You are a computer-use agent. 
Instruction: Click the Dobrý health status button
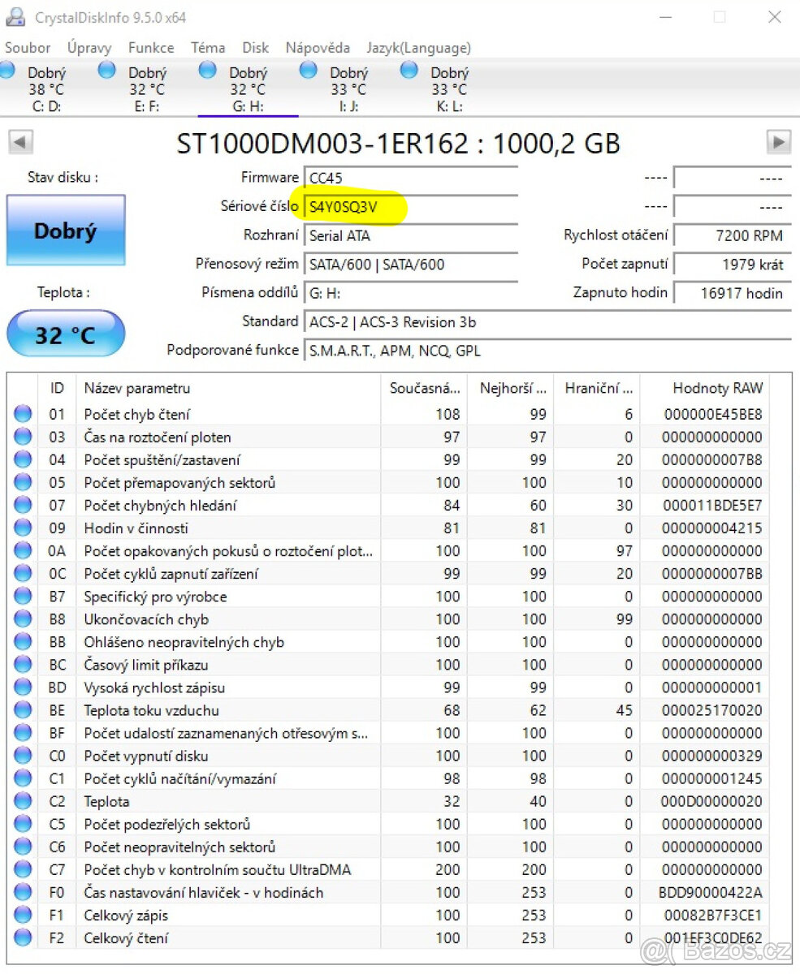point(65,231)
